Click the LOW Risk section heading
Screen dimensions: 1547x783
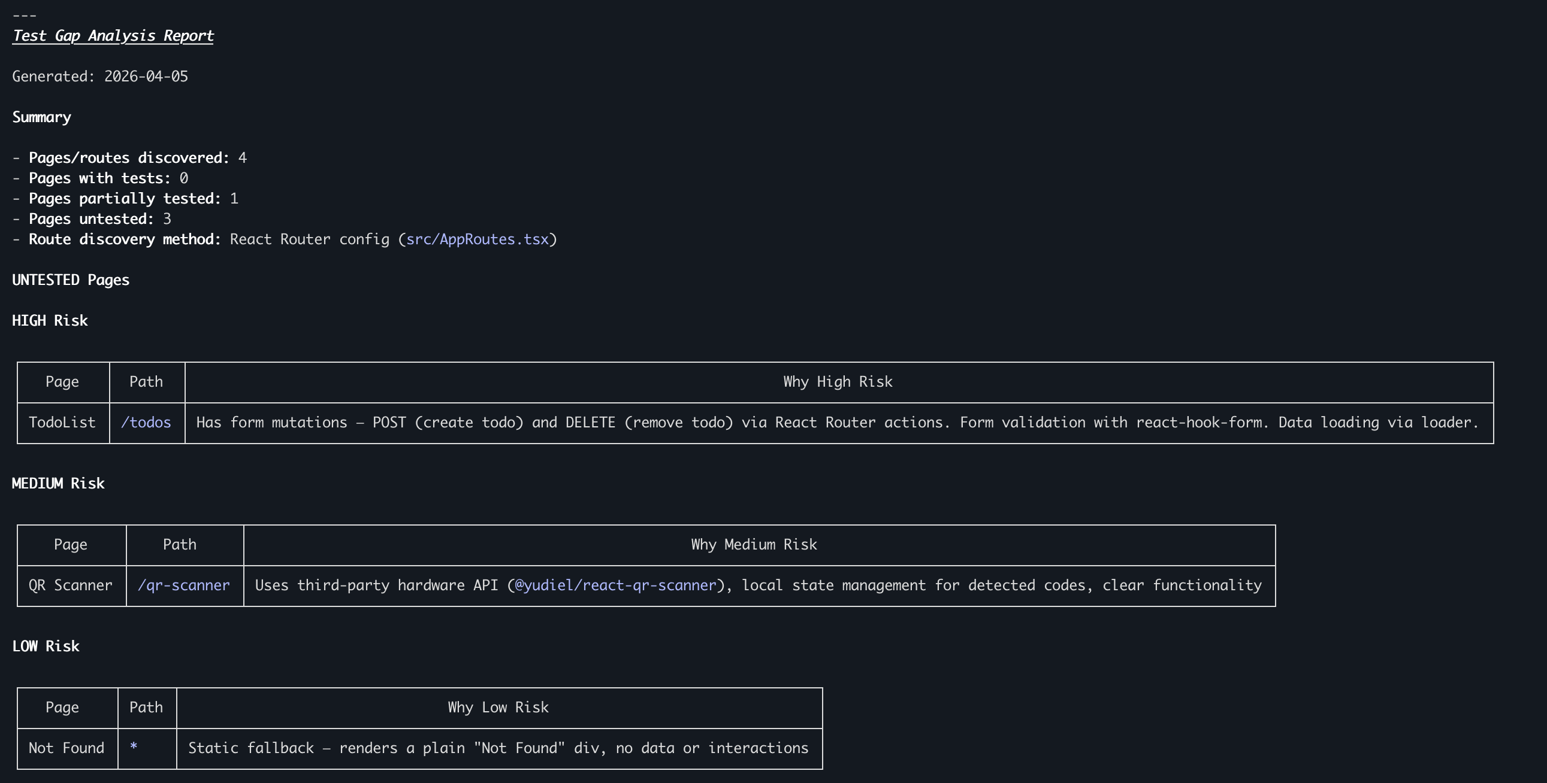tap(46, 646)
